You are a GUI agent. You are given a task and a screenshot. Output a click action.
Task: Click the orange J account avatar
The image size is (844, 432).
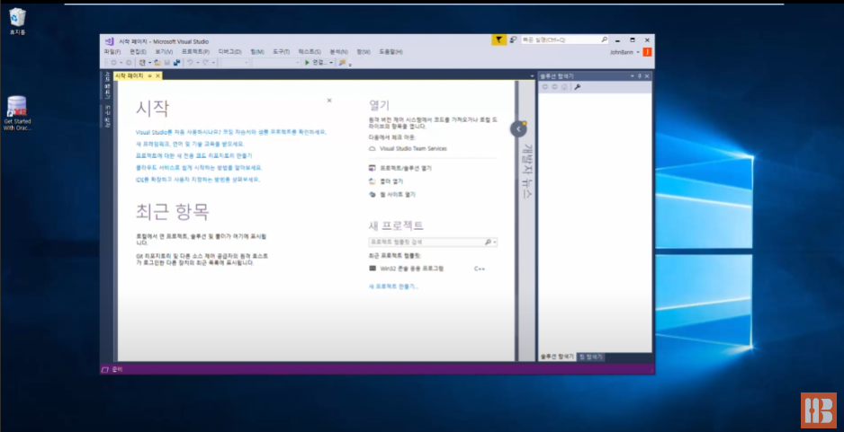coord(647,52)
